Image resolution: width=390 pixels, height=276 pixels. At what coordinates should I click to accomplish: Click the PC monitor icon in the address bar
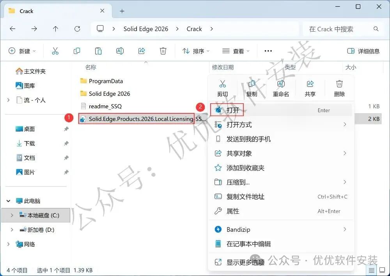pos(100,29)
